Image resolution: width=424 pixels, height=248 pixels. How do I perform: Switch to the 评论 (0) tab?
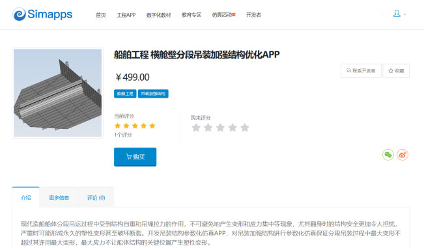pos(96,197)
